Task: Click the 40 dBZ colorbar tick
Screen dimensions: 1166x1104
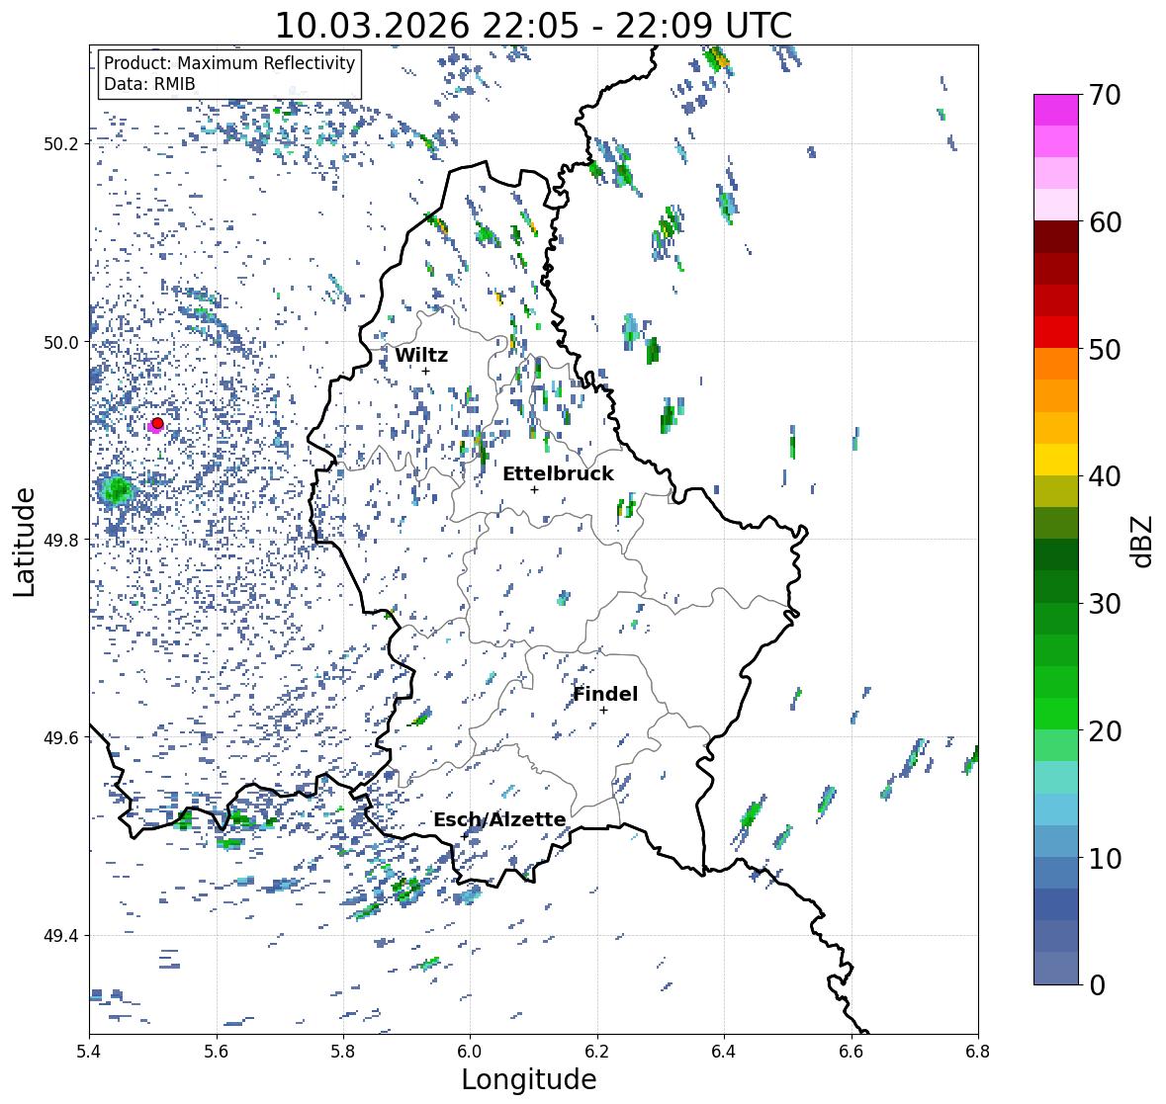Action: pyautogui.click(x=1104, y=476)
